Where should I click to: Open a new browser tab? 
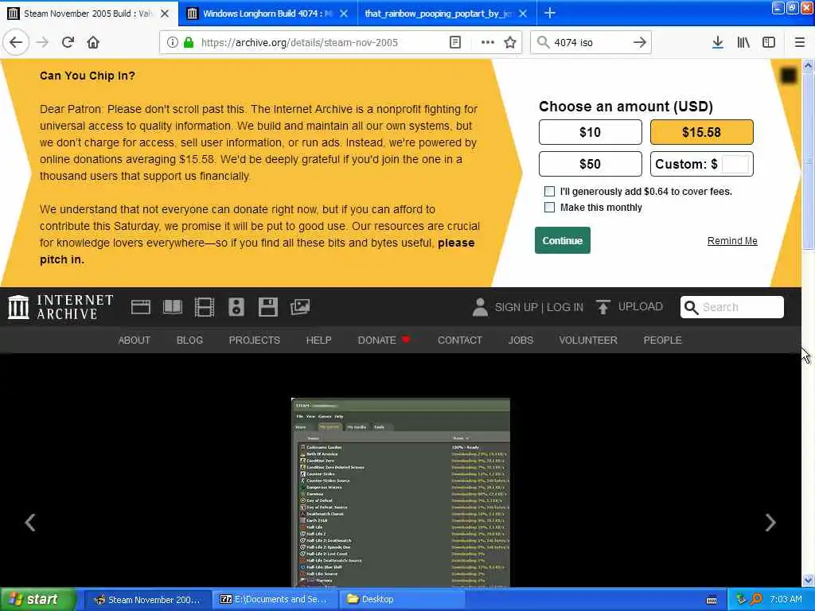(x=549, y=13)
